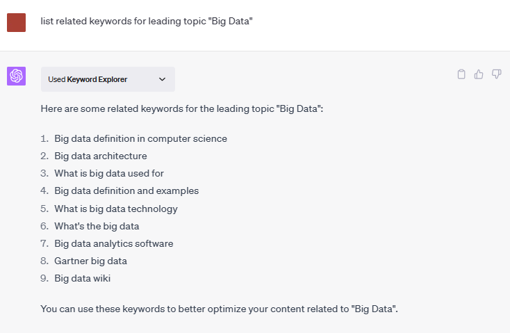Click the intro line about related keywords
Viewport: 510px width, 333px height.
(x=182, y=108)
